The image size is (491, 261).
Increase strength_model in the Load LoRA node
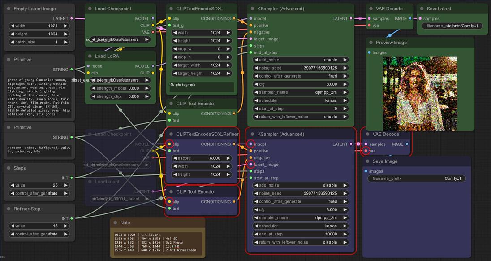point(147,88)
